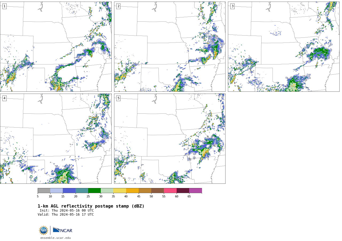Click the light blue 10-15 dBZ swatch
Viewport: 342px width, 241px height.
[x=56, y=190]
